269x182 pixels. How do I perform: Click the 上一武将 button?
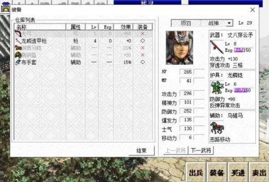(x=176, y=150)
